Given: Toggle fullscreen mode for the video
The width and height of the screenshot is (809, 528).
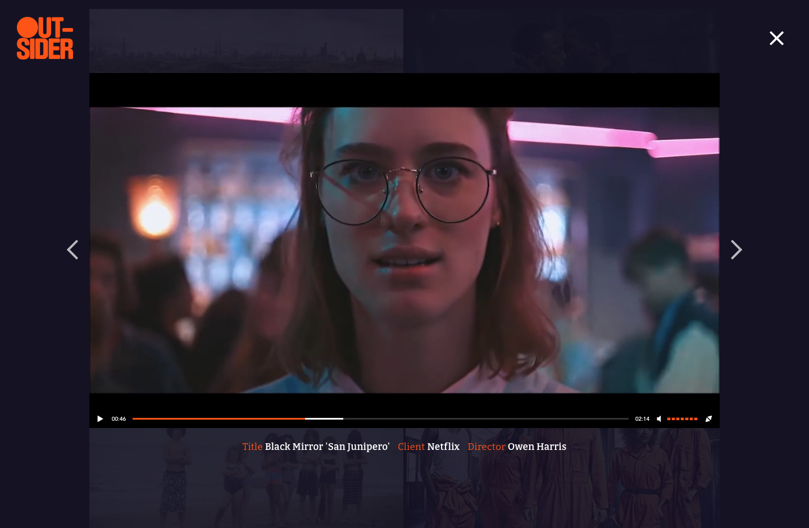Looking at the screenshot, I should (x=709, y=419).
